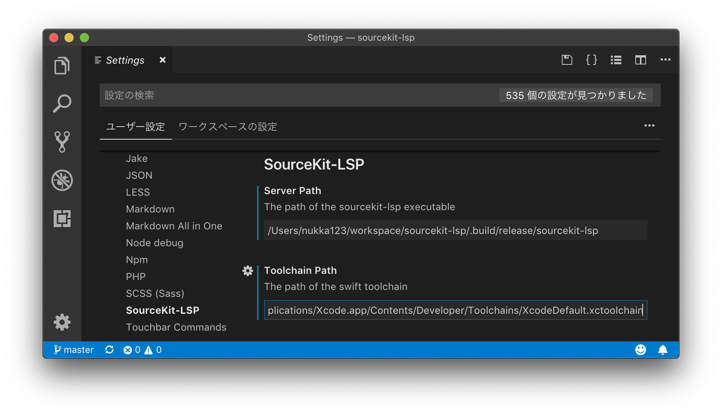
Task: Split the editor using the split icon
Action: pyautogui.click(x=640, y=60)
